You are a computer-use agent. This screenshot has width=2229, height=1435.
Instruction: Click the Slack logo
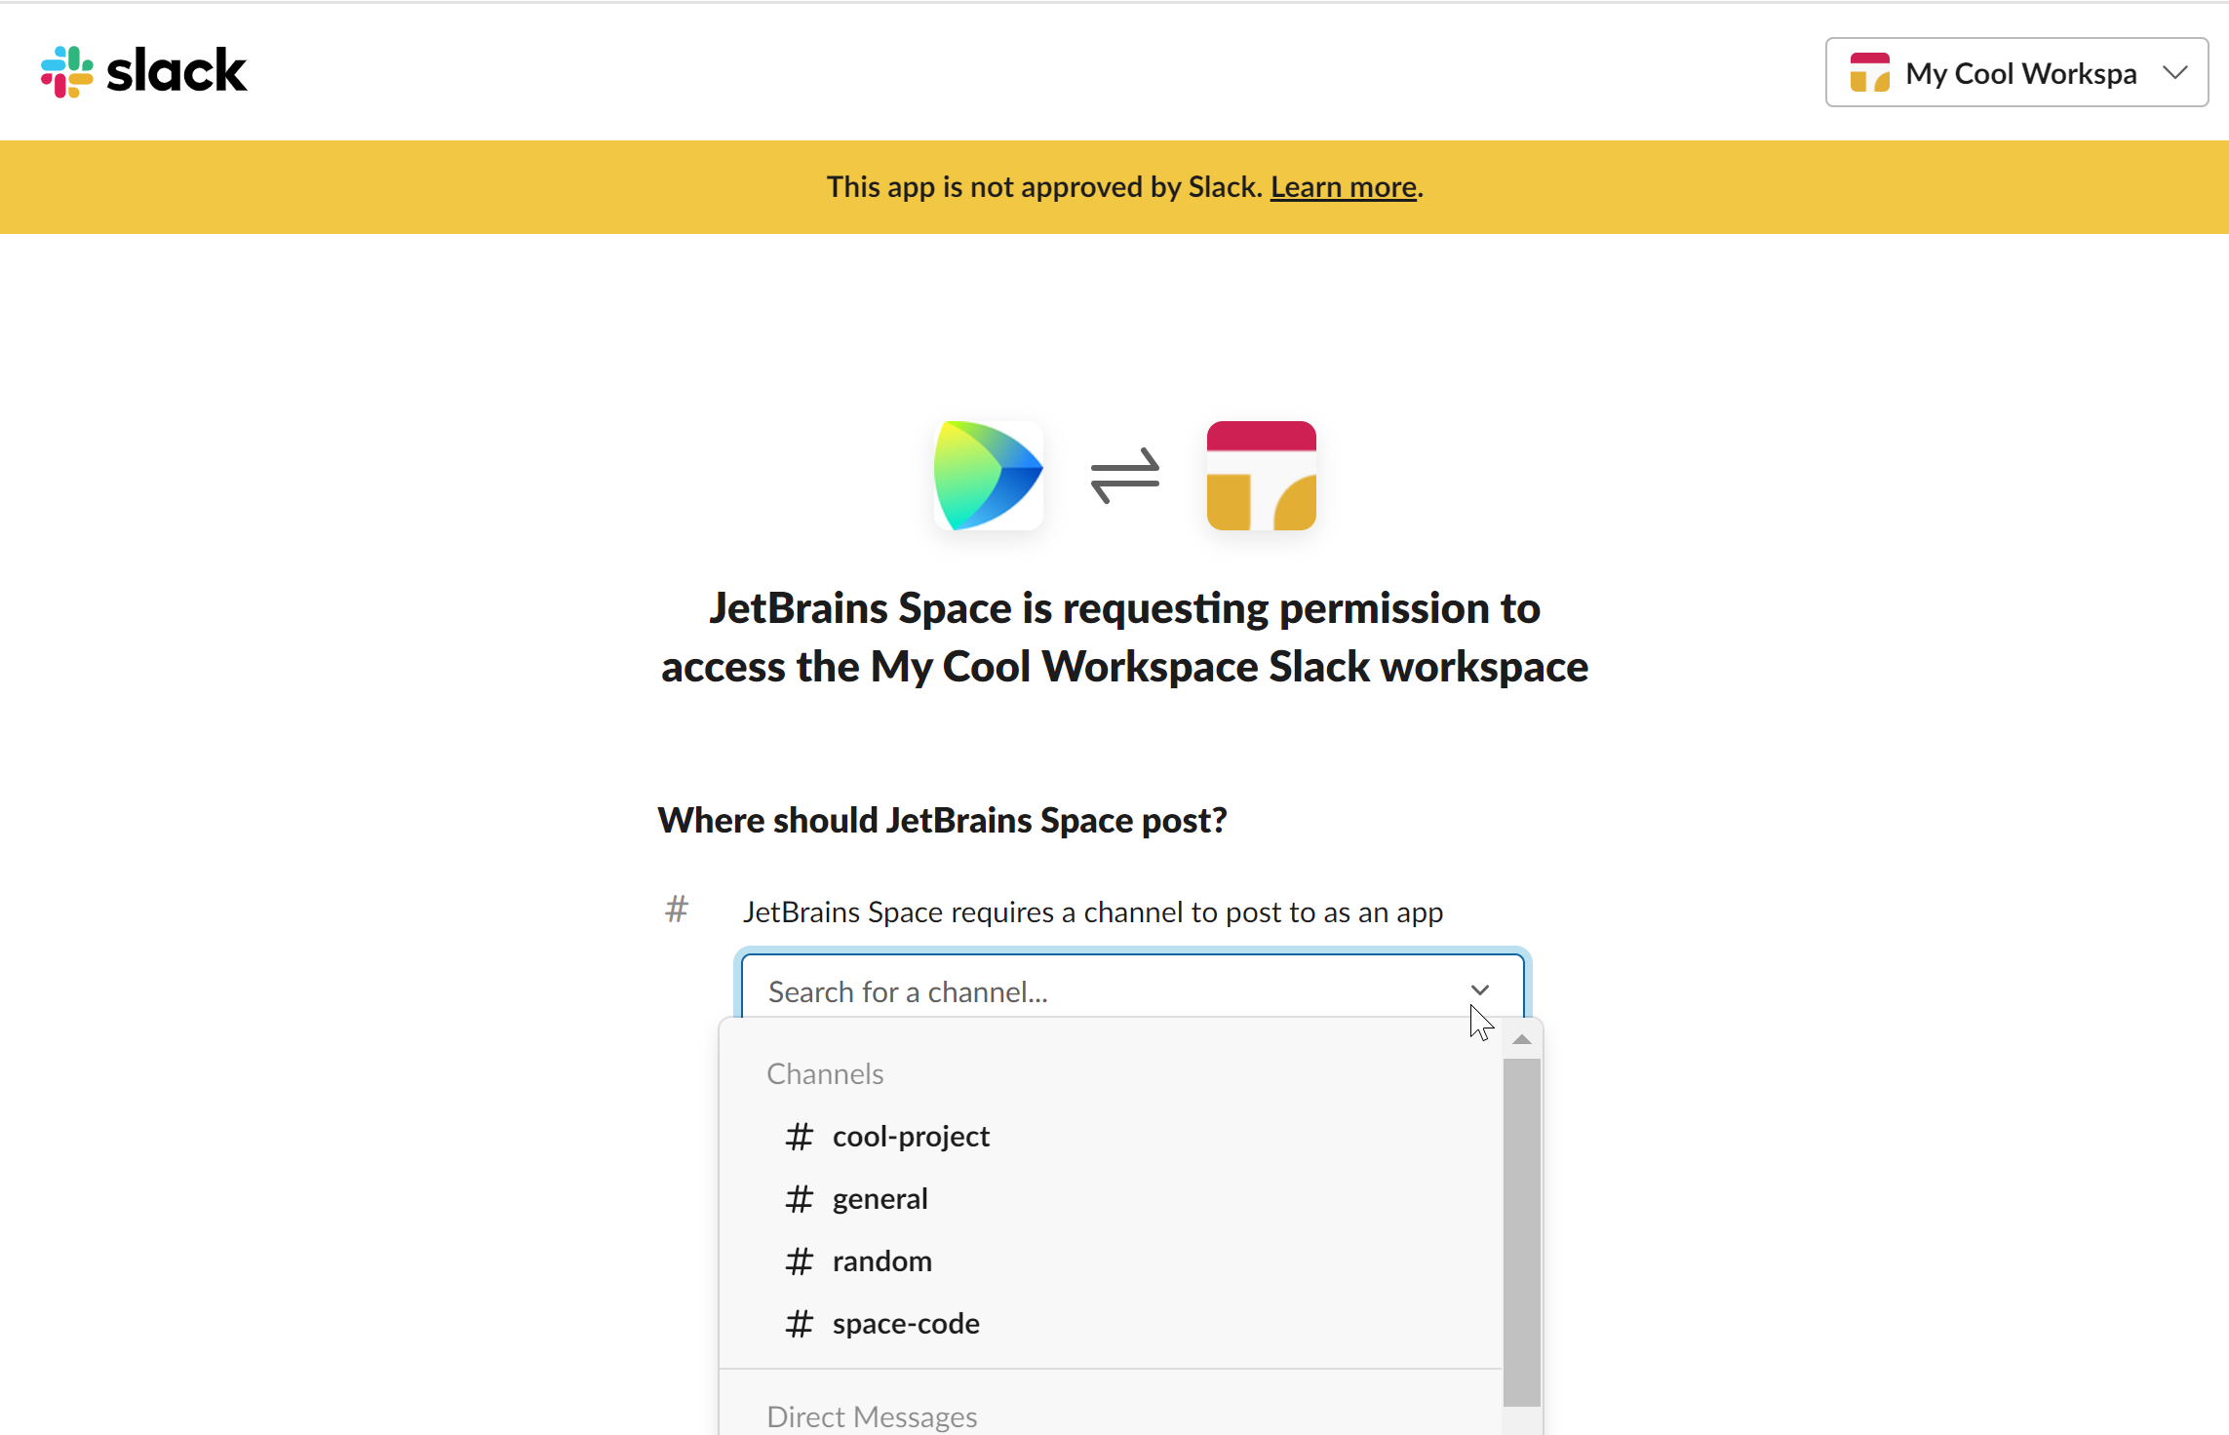point(143,71)
